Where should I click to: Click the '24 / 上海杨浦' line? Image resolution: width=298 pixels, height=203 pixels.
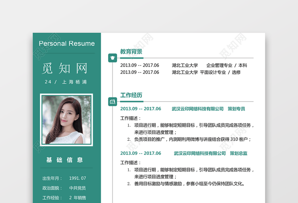click(x=66, y=82)
